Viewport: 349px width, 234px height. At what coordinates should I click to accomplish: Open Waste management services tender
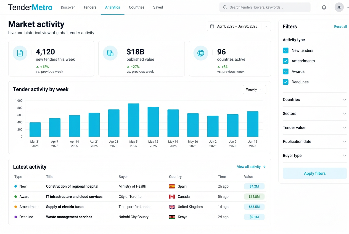69,217
